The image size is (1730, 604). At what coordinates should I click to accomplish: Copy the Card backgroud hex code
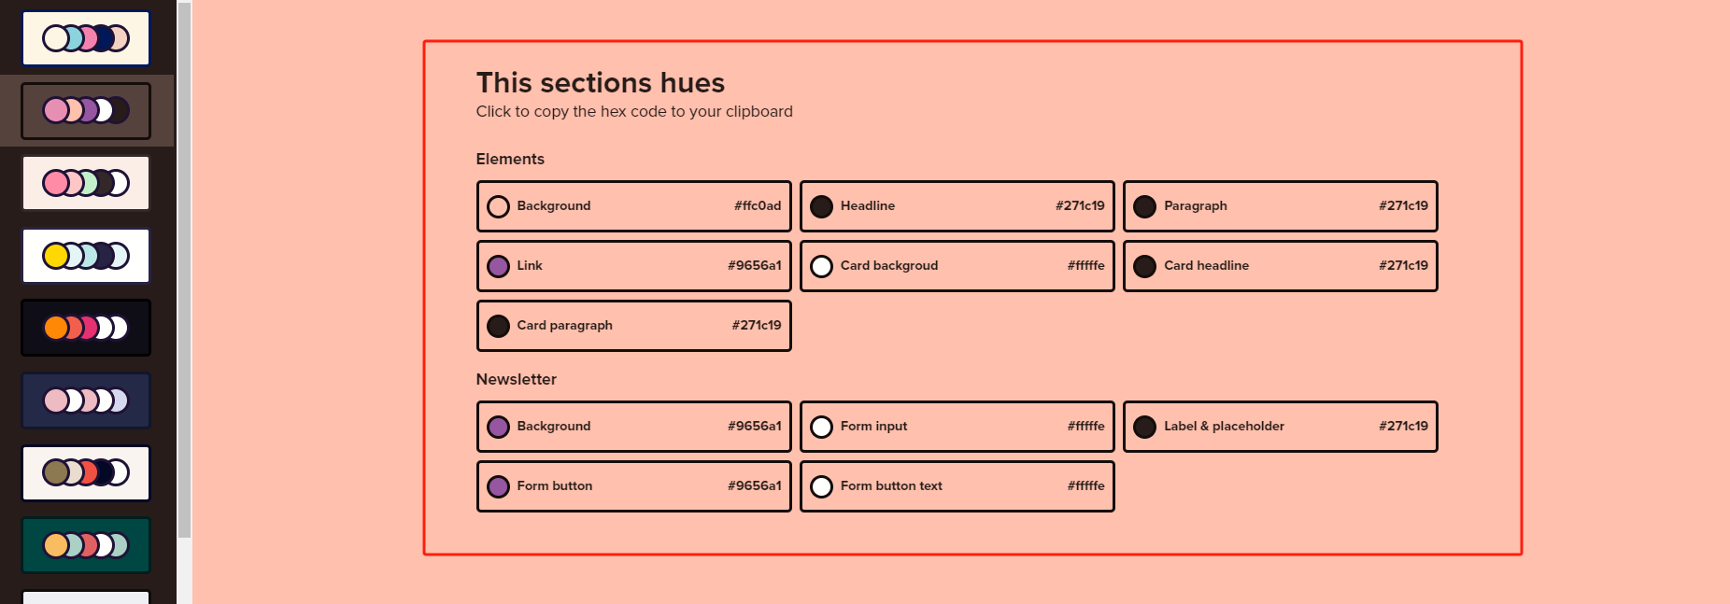[x=957, y=266]
